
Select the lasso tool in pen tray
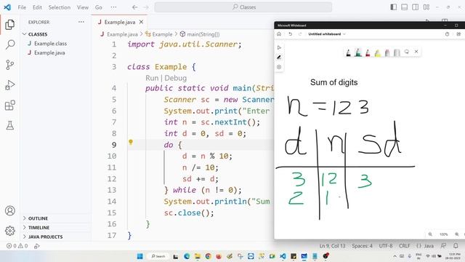click(407, 52)
